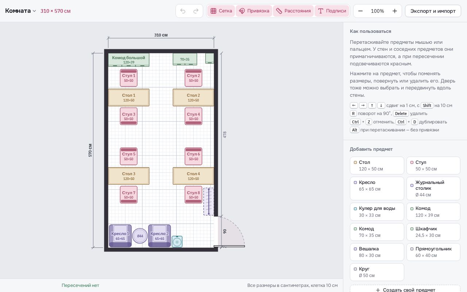Add a Кулер для воды item
The width and height of the screenshot is (467, 292).
pyautogui.click(x=377, y=212)
